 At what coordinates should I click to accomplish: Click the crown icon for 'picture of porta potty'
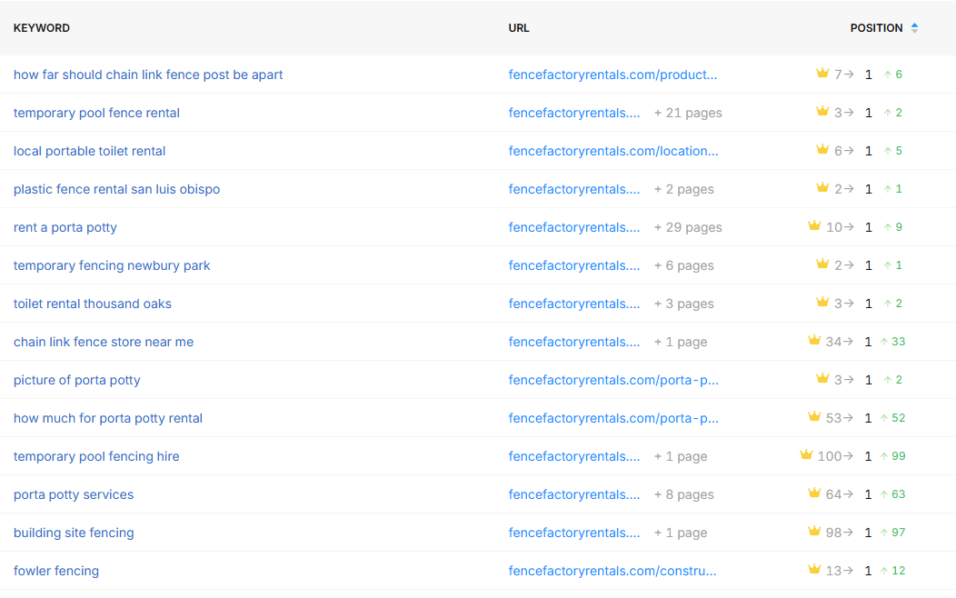(822, 379)
